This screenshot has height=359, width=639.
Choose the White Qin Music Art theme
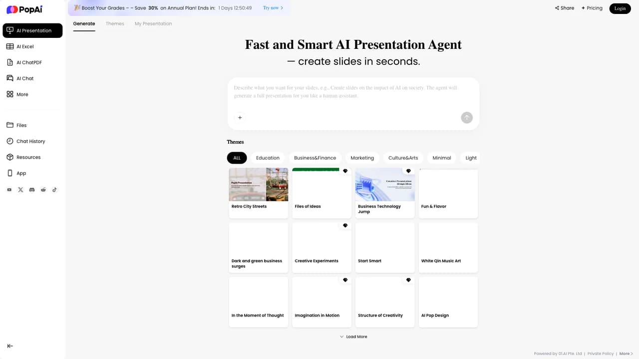coord(448,247)
